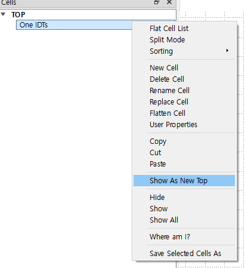Choose Show All menu entry
Image resolution: width=245 pixels, height=268 pixels.
pos(164,220)
